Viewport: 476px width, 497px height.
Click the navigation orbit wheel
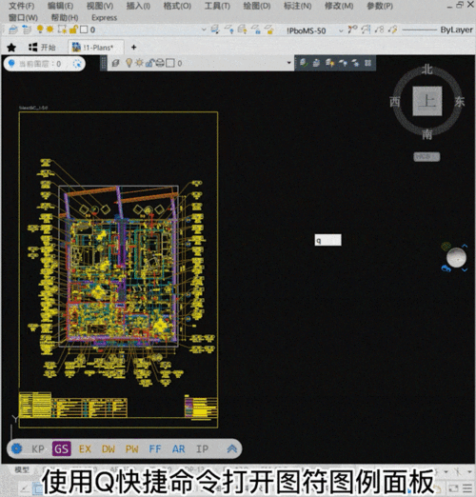[456, 257]
